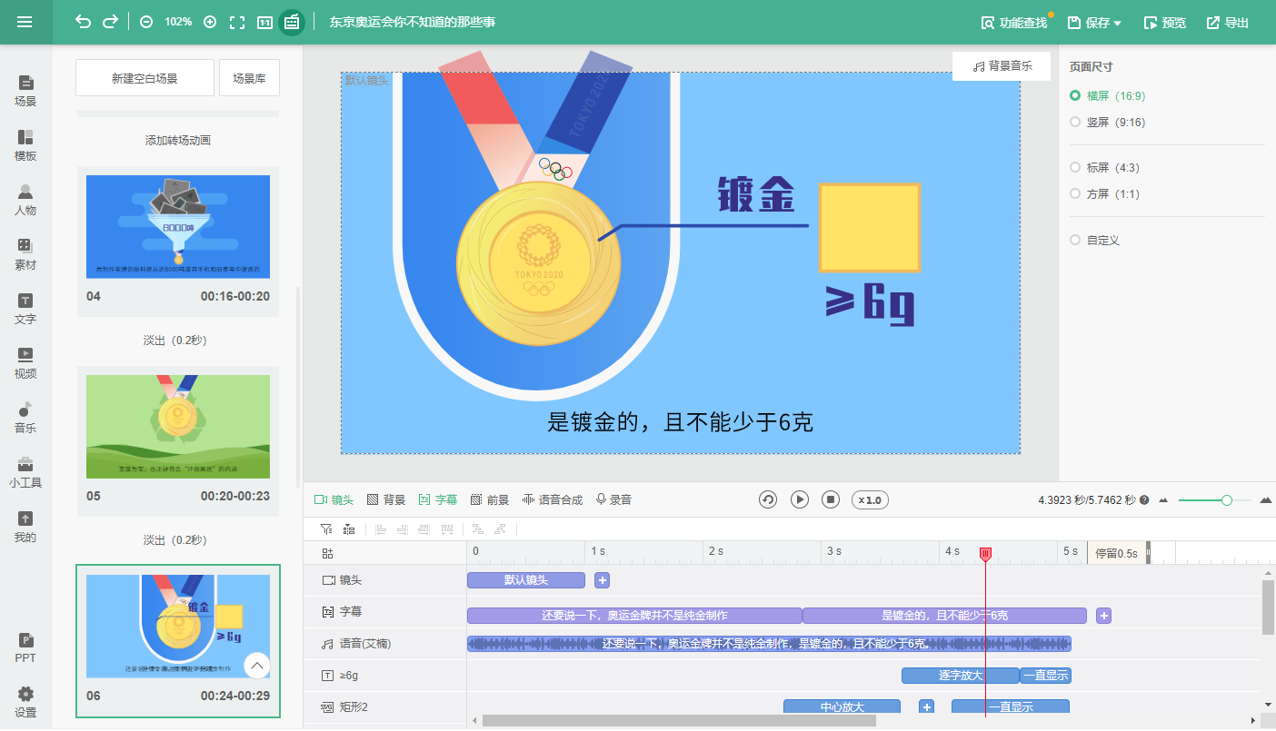The width and height of the screenshot is (1276, 731).
Task: Open the 人物 characters panel
Action: pyautogui.click(x=25, y=200)
